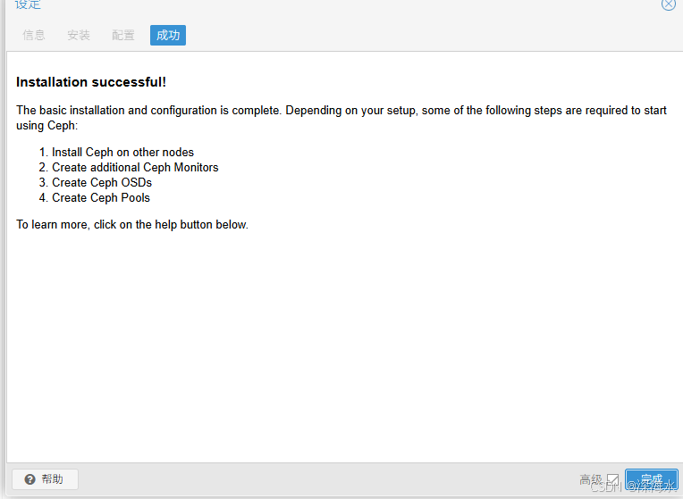Switch to the 信息 tab
This screenshot has width=683, height=499.
[x=34, y=35]
